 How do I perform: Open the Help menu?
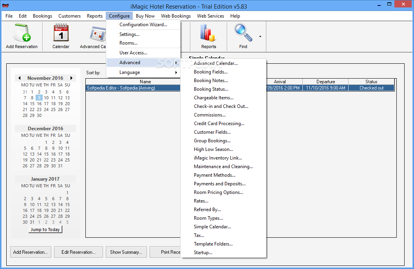(x=235, y=16)
